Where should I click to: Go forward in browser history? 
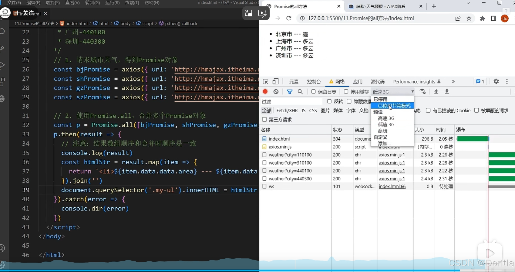point(278,18)
